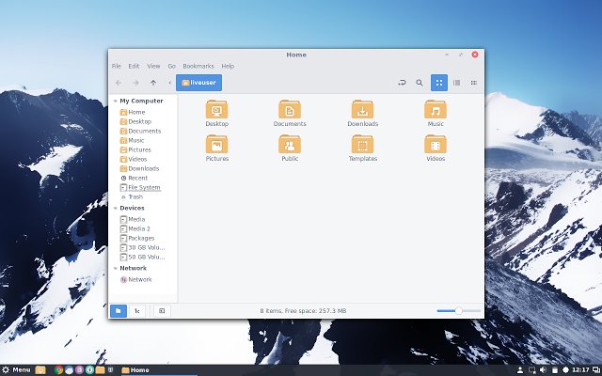Select the Media 2 device
The image size is (602, 376).
coord(135,228)
